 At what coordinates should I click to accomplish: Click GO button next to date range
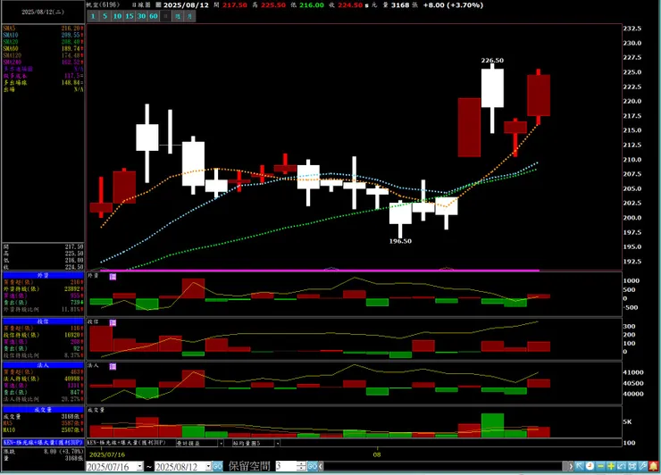(x=218, y=466)
